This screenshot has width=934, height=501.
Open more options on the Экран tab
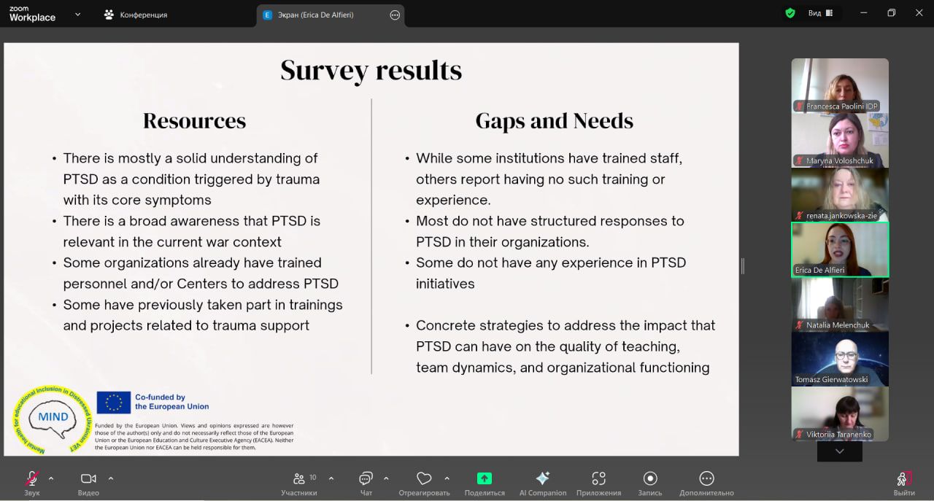[395, 15]
